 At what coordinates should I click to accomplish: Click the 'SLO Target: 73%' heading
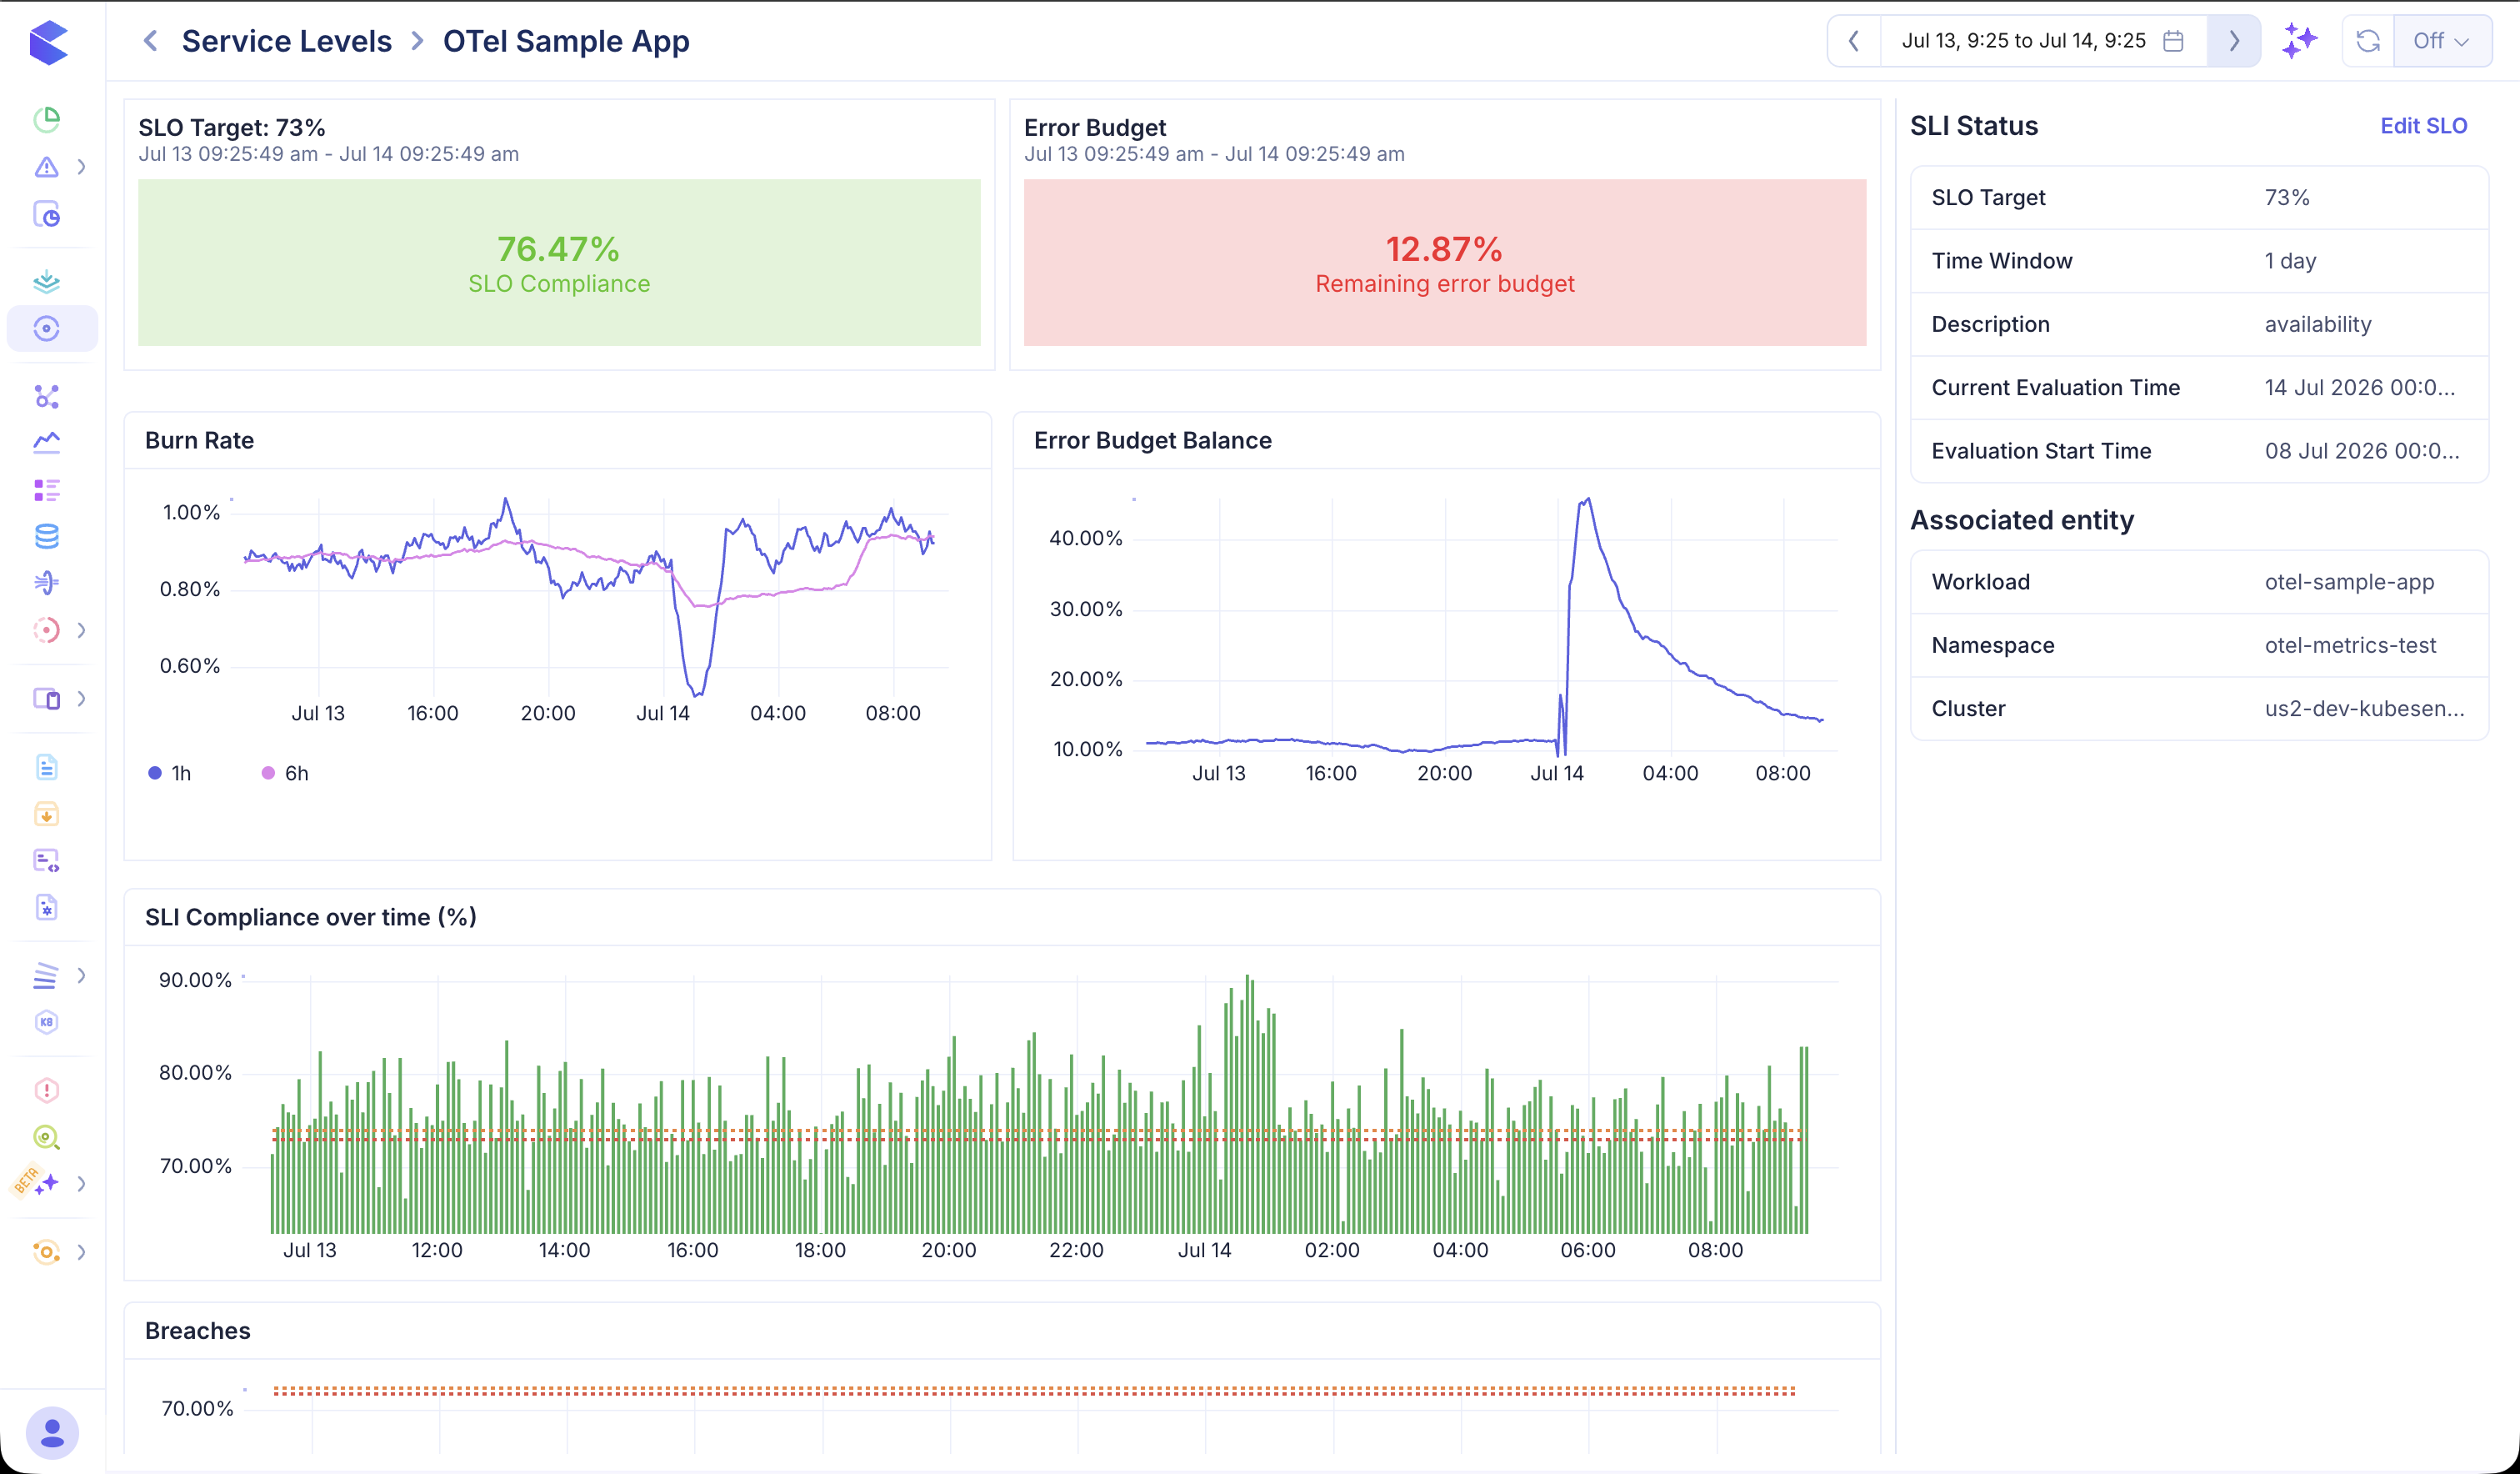click(232, 128)
